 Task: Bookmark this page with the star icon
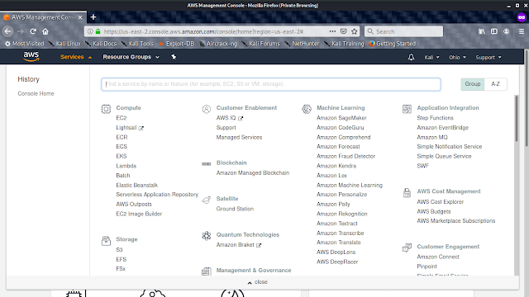(355, 31)
